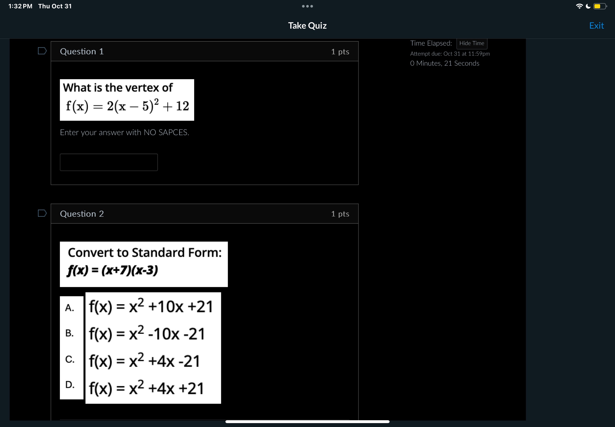Tap the Do Not Disturb moon icon

click(588, 6)
